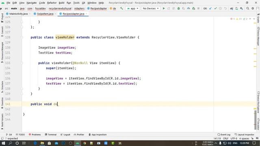The image size is (260, 146).
Task: Open the Terminal tool window
Action: (x=50, y=135)
